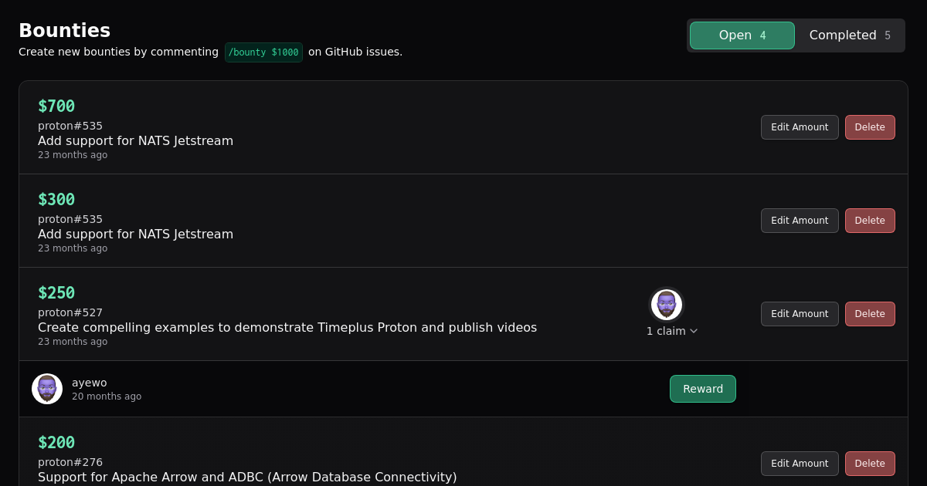Screen dimensions: 927x486
Task: Delete the $300 bounty
Action: (869, 221)
